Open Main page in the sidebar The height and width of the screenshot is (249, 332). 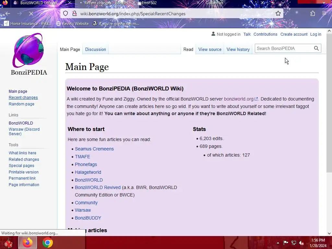pyautogui.click(x=18, y=91)
